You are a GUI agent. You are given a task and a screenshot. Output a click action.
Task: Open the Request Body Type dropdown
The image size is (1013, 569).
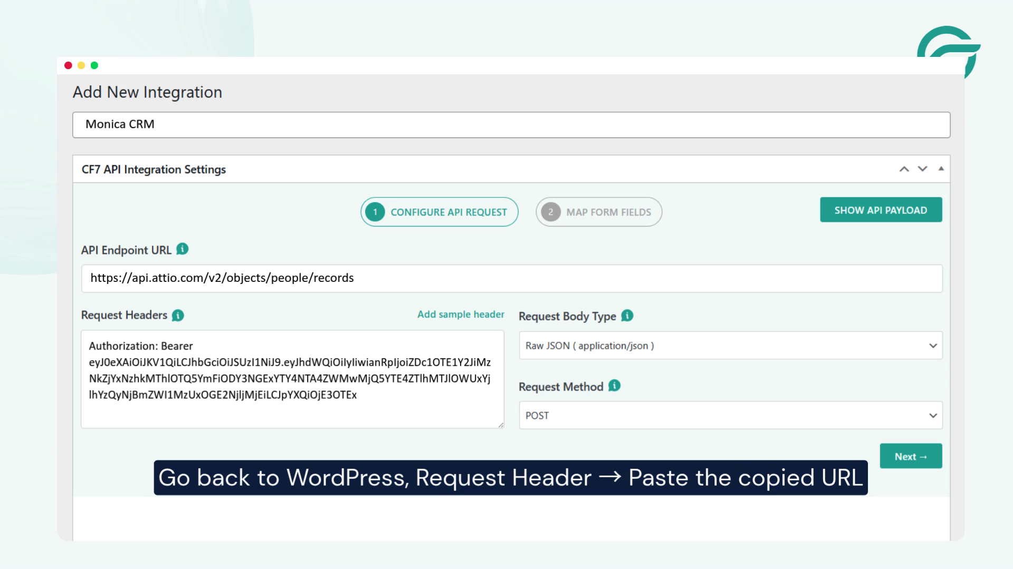pos(731,346)
